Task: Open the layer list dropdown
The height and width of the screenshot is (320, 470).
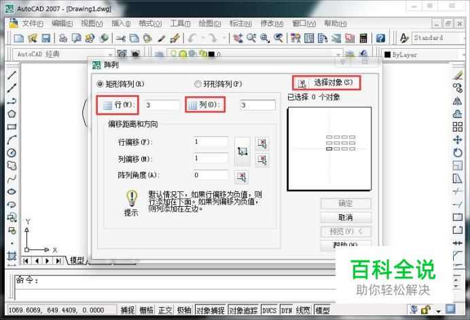Action: [338, 54]
